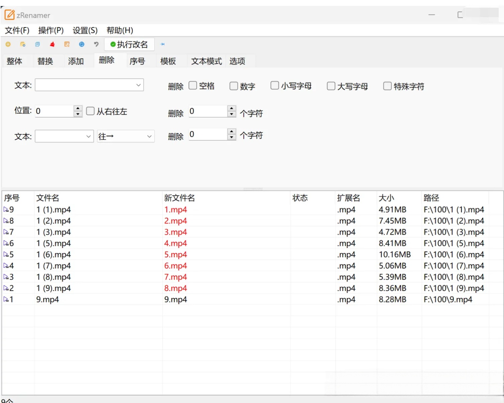
Task: Click the blue circular refresh icon
Action: point(82,44)
